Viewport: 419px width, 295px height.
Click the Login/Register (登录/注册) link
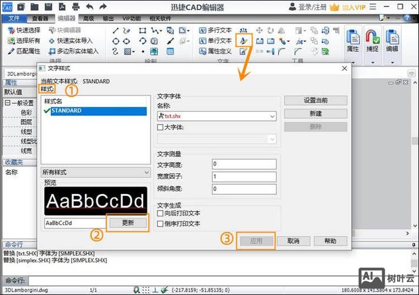[x=308, y=7]
